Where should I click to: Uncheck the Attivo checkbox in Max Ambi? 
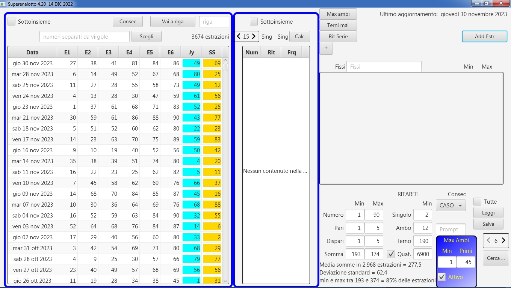pyautogui.click(x=442, y=277)
